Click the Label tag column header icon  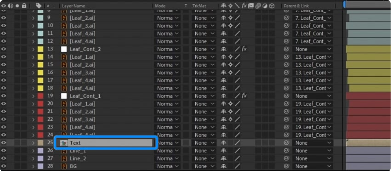click(39, 6)
